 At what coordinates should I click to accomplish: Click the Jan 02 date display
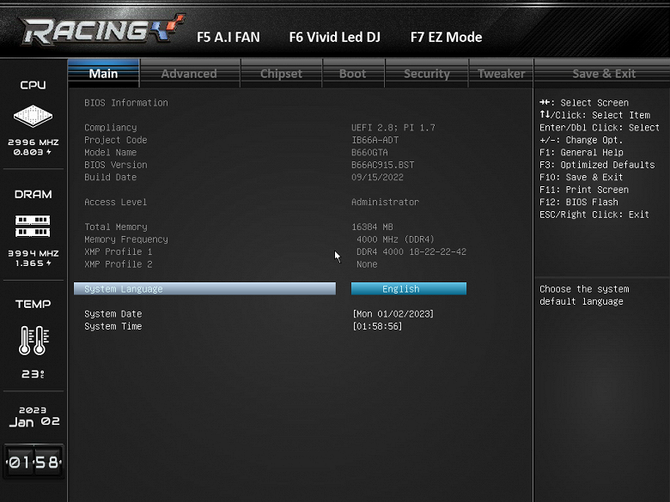[34, 421]
